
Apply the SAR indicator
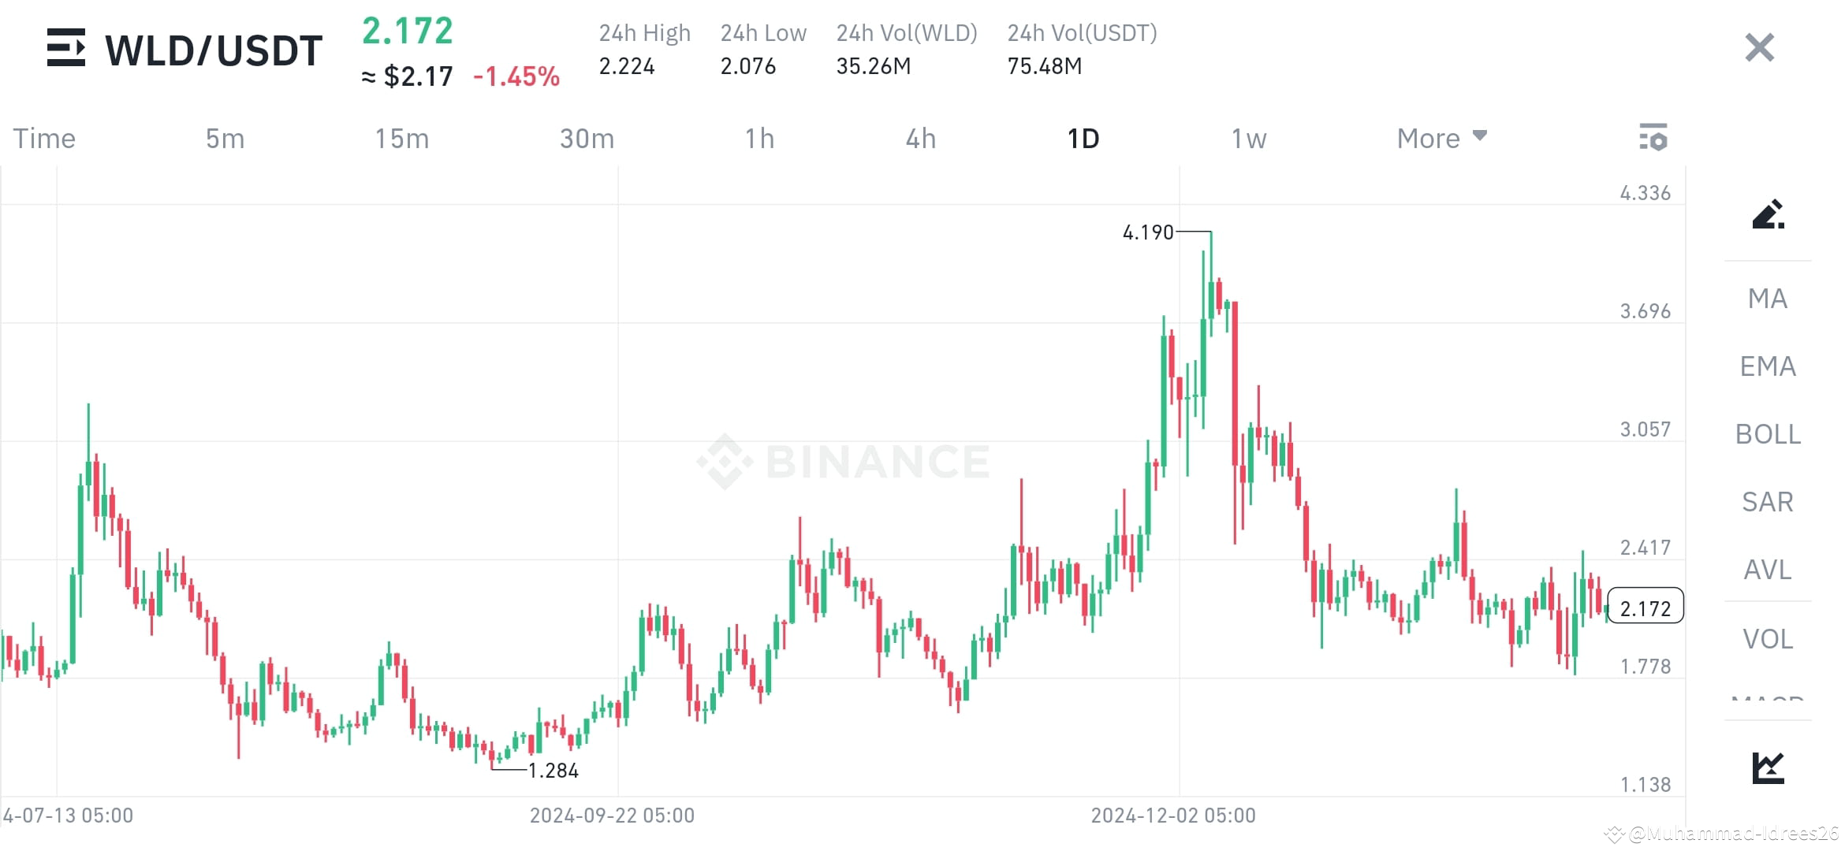point(1766,502)
